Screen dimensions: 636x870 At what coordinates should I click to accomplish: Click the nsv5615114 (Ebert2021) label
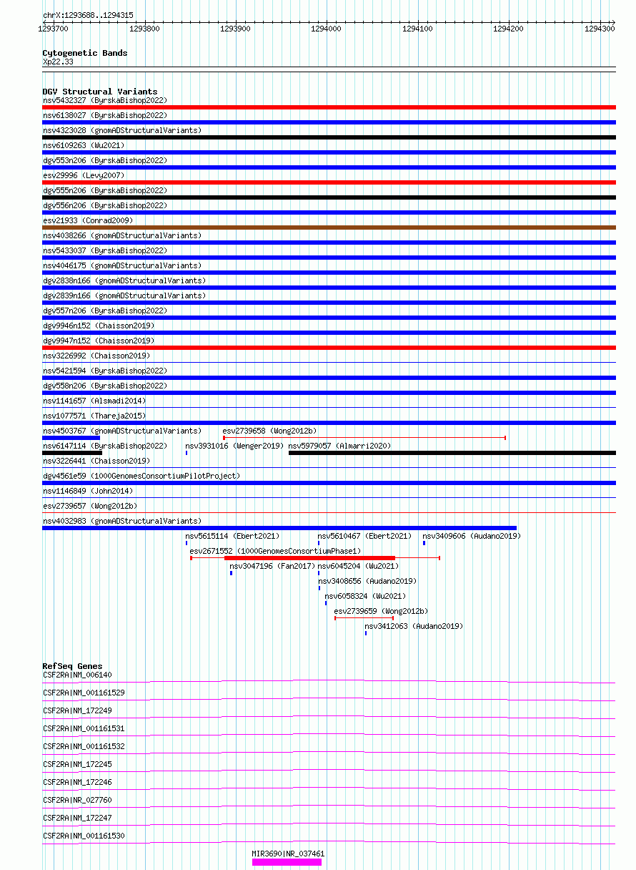[x=233, y=536]
